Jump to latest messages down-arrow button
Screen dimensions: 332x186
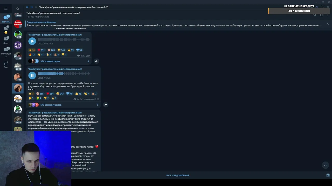pyautogui.click(x=325, y=165)
